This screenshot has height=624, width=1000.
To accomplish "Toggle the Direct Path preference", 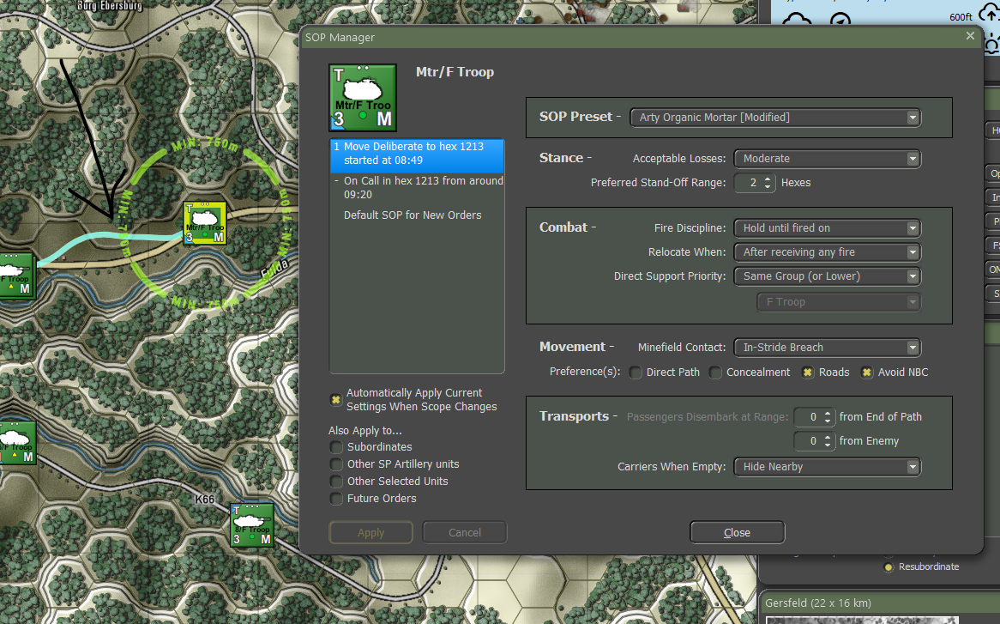I will (636, 373).
